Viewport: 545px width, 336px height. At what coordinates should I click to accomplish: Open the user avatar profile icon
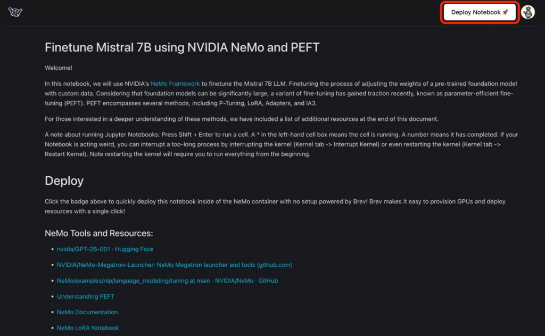[528, 13]
